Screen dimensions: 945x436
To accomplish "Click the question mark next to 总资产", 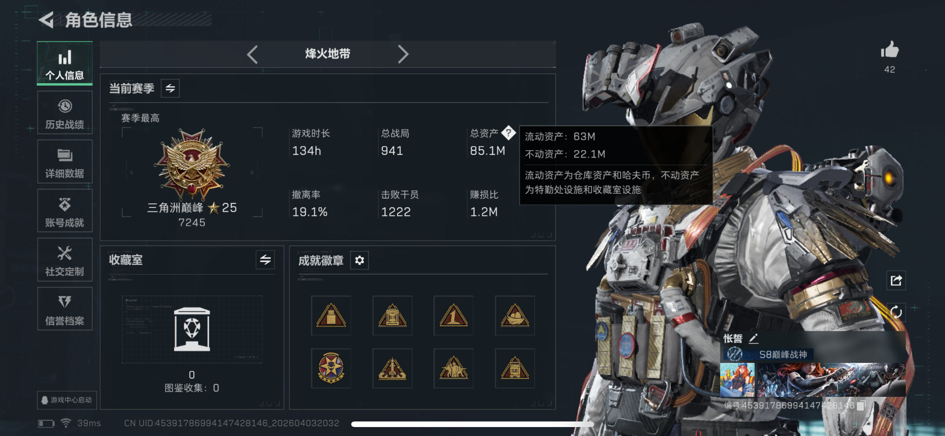I will [x=508, y=133].
